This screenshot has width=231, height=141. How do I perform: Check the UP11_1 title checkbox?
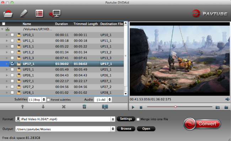(12, 41)
